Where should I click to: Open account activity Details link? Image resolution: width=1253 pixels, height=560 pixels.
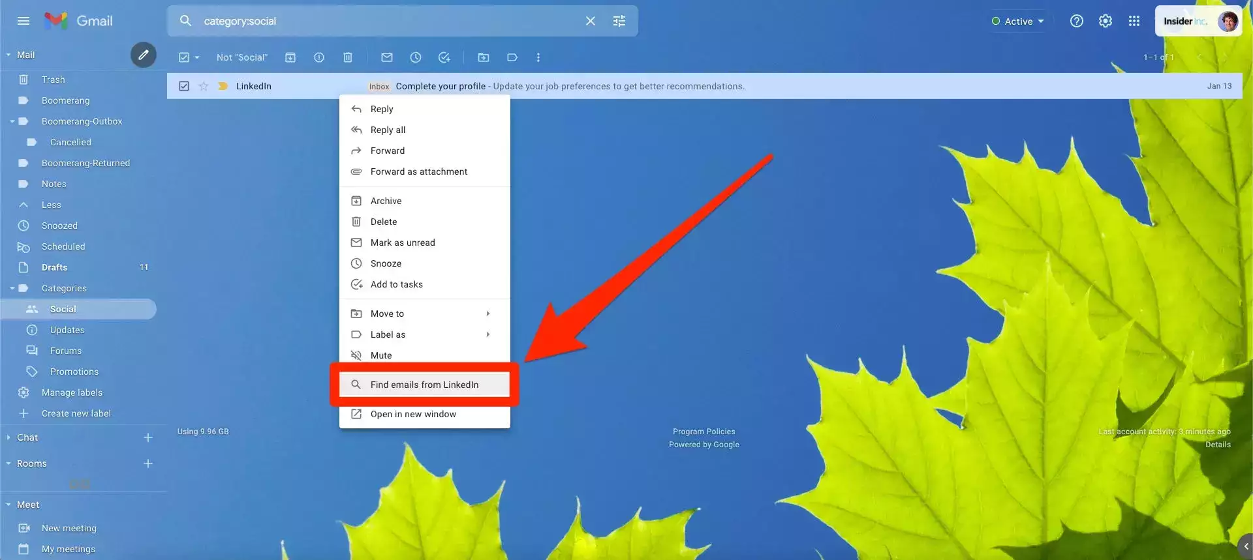1218,445
